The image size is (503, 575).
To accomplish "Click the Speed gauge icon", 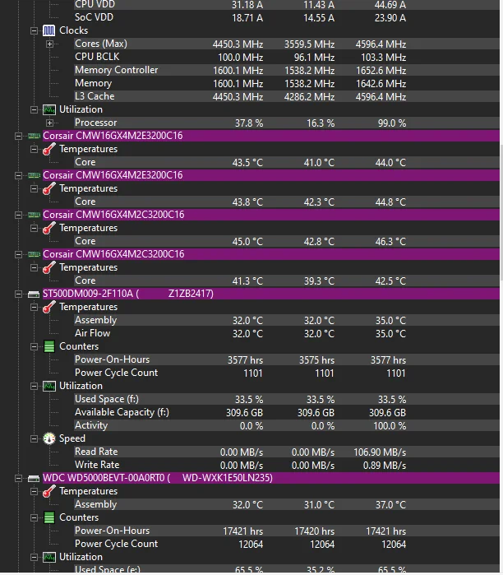I will (49, 438).
